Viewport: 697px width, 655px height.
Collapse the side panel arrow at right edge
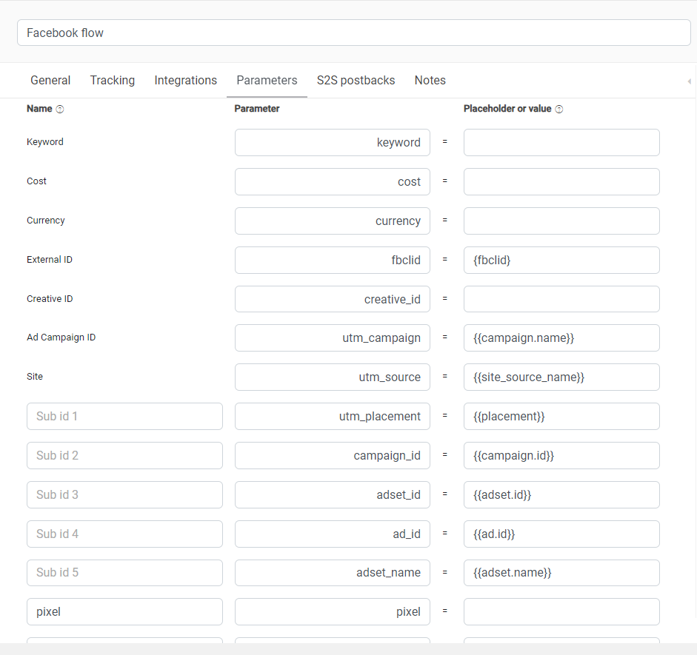tap(690, 81)
